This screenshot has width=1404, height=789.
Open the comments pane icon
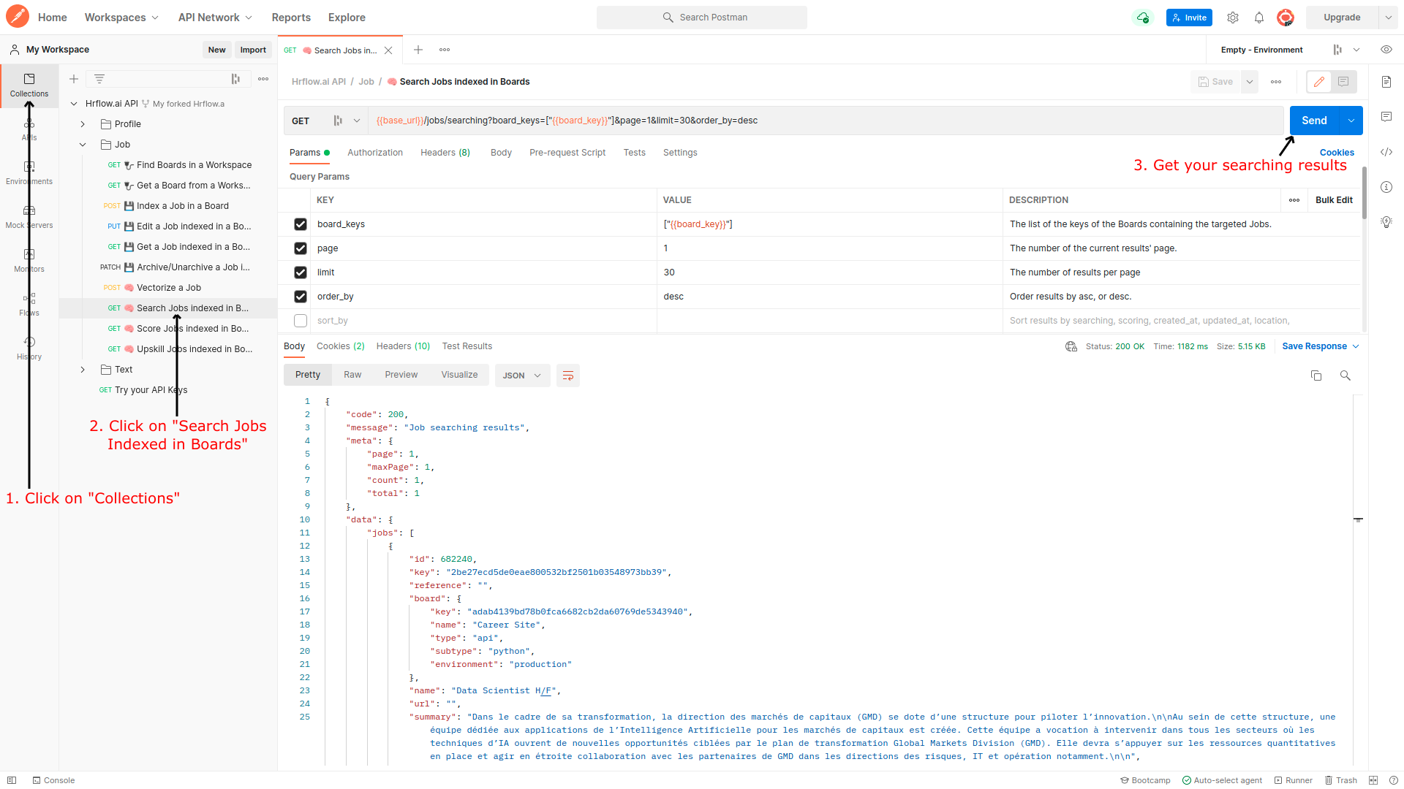1386,117
